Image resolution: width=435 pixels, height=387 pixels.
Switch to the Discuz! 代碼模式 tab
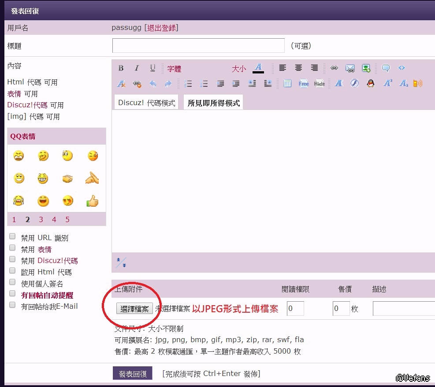tap(146, 103)
